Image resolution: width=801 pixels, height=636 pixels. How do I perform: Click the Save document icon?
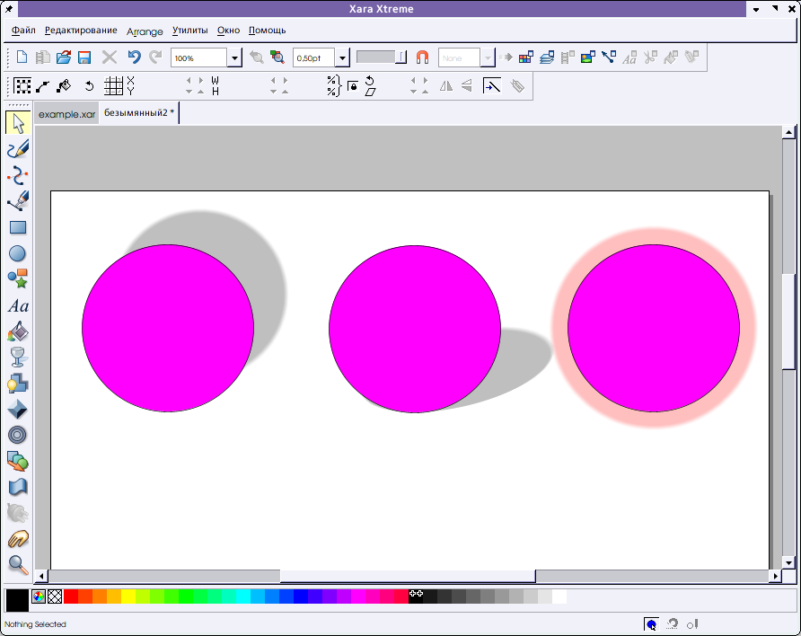[x=84, y=57]
